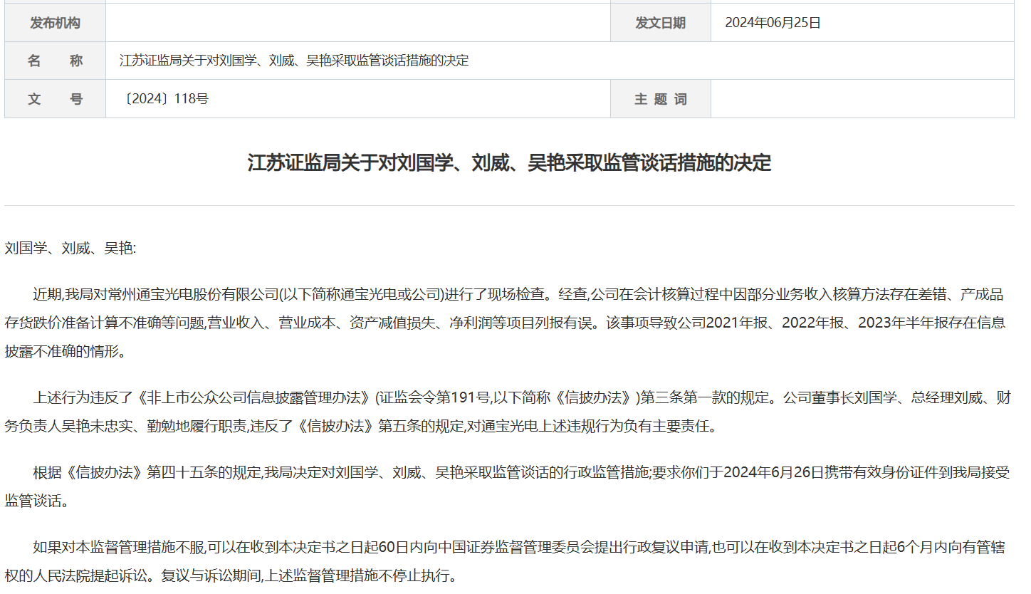The height and width of the screenshot is (594, 1031).
Task: Click the date 2024年6月26日 in body text
Action: tap(773, 472)
